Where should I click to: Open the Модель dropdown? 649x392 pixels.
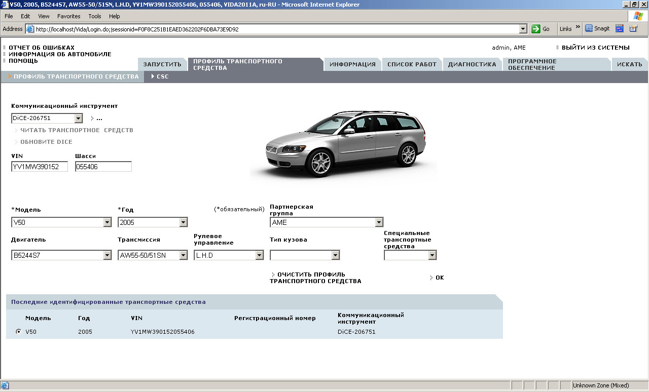[107, 222]
